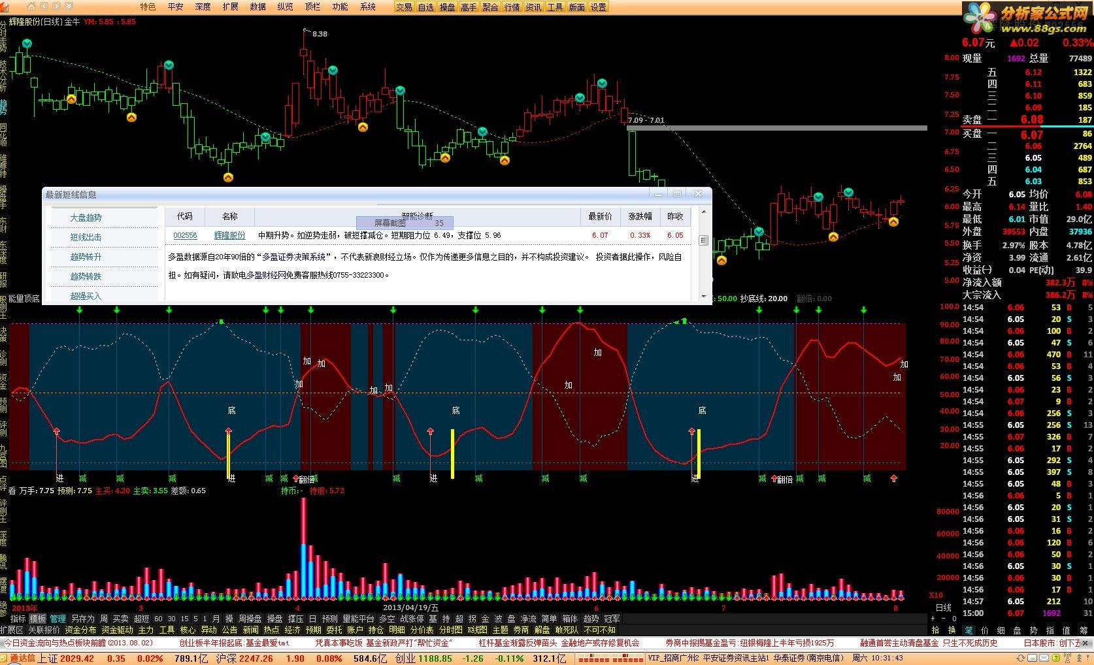The height and width of the screenshot is (665, 1094).
Task: Click the 操盘 button in top toolbar
Action: pyautogui.click(x=448, y=7)
